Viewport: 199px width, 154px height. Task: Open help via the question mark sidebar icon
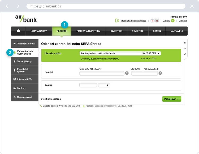click(x=185, y=49)
